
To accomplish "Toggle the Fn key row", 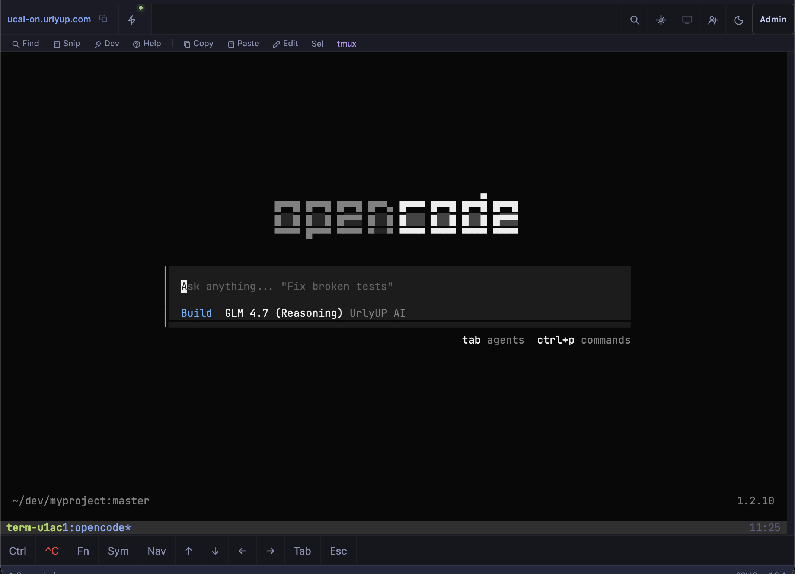I will click(83, 551).
